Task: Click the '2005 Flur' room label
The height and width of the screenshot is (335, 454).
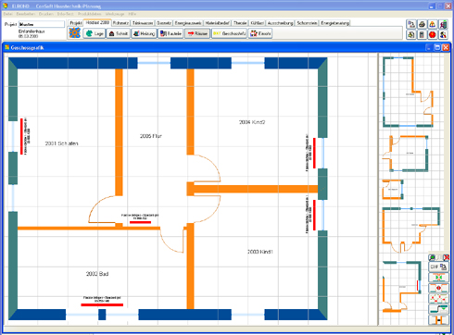Action: (151, 136)
